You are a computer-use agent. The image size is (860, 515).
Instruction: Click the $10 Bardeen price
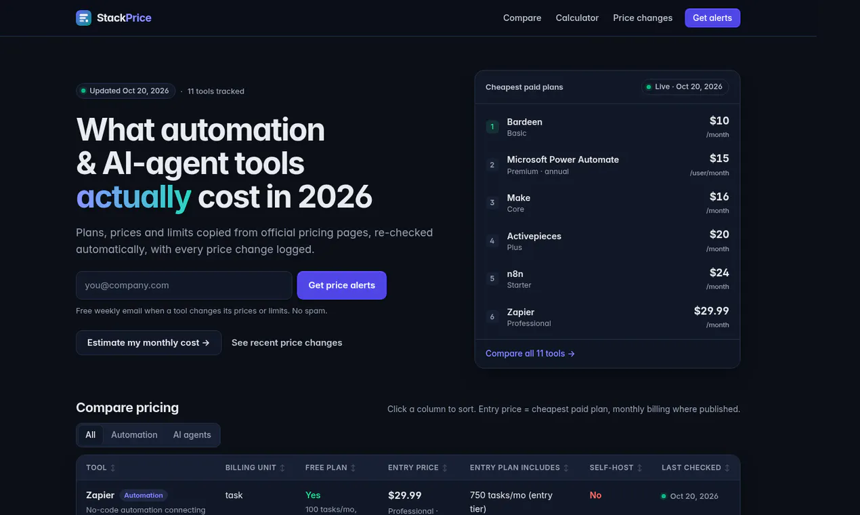(719, 121)
